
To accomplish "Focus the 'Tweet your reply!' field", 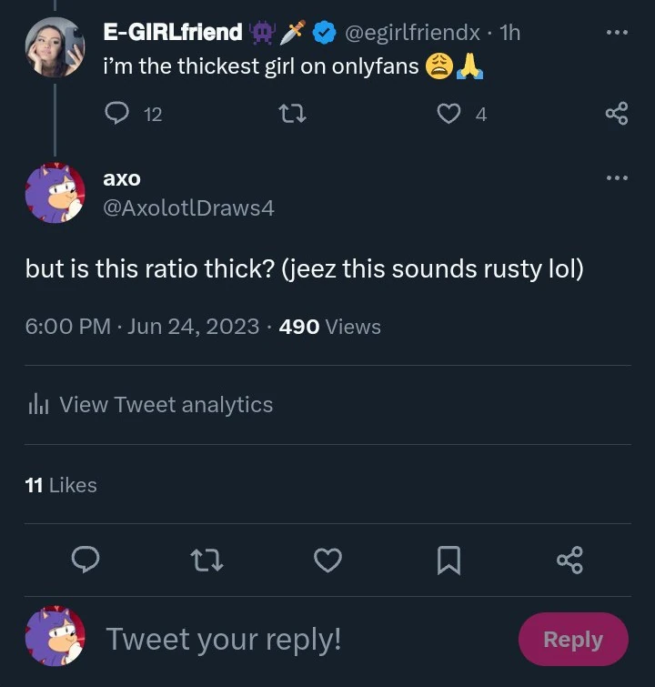I will click(273, 639).
